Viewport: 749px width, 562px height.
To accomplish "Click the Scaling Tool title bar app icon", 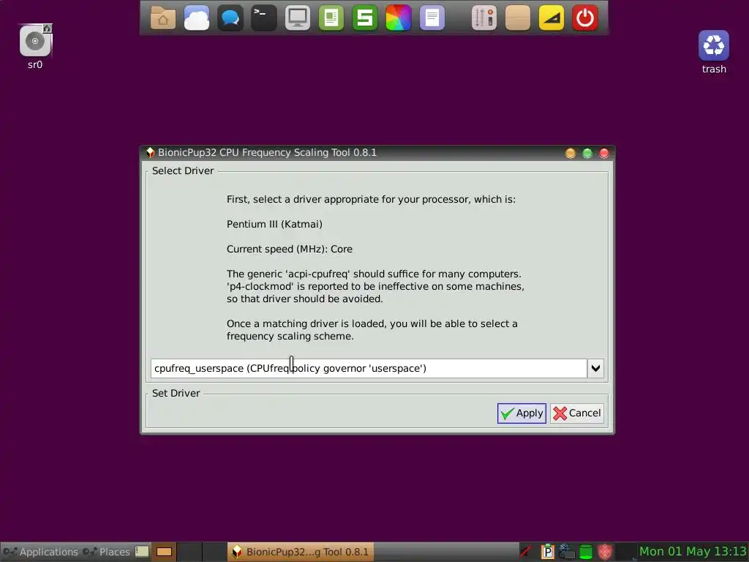I will 150,152.
